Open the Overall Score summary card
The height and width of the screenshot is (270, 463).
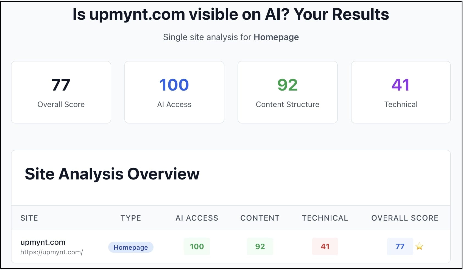pos(61,92)
